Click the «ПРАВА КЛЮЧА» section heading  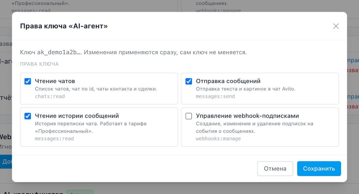coord(39,64)
